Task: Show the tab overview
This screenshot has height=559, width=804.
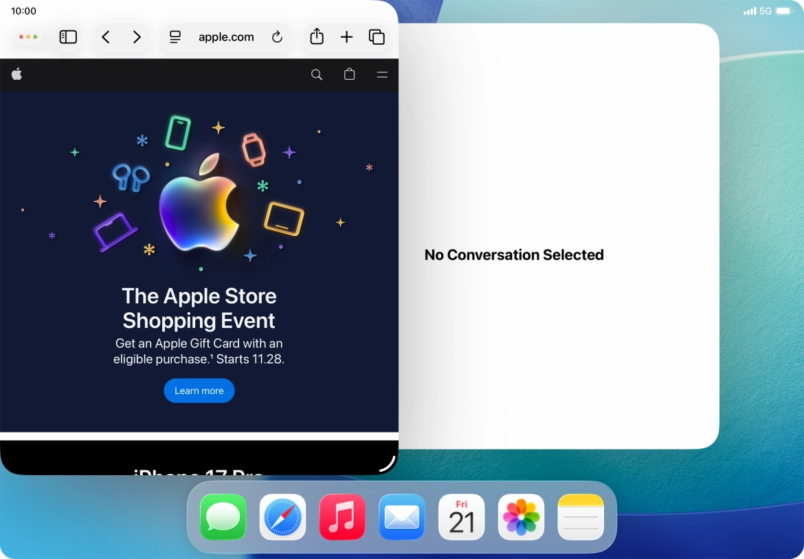Action: pyautogui.click(x=377, y=37)
